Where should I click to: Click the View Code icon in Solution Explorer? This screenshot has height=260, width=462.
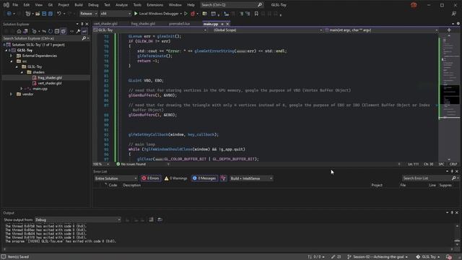click(71, 31)
